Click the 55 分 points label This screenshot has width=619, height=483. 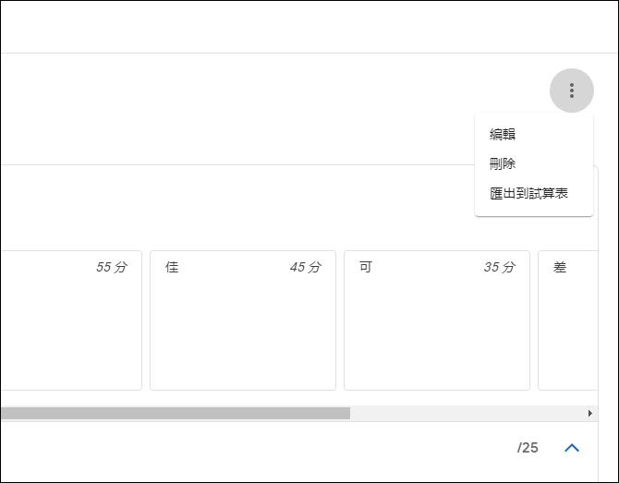(x=112, y=267)
